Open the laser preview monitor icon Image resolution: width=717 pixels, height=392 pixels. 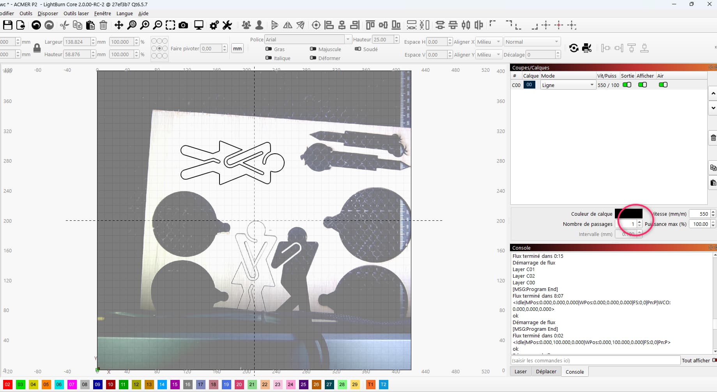199,25
